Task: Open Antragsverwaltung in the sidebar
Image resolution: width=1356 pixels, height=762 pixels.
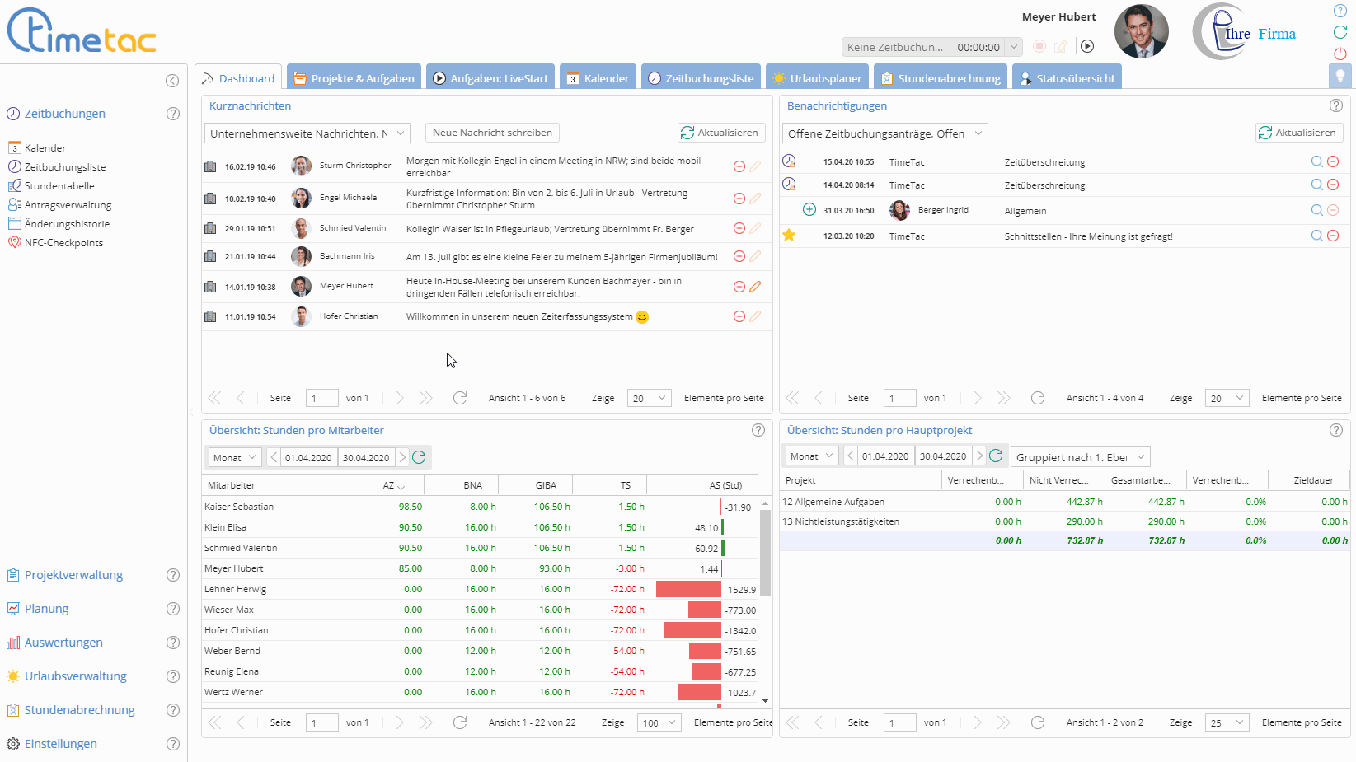Action: (68, 205)
